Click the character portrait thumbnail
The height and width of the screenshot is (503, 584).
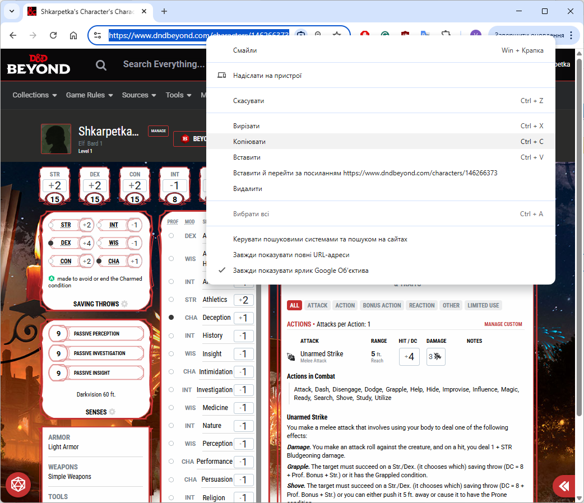coord(56,139)
